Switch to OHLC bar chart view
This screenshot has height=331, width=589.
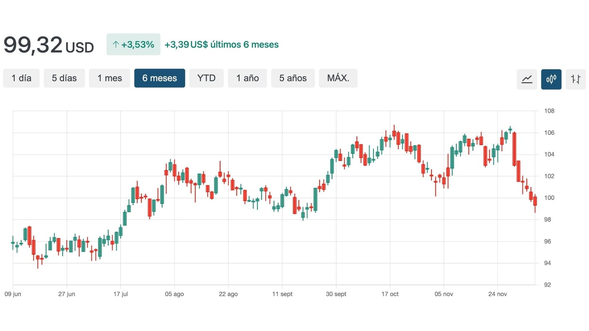click(576, 79)
